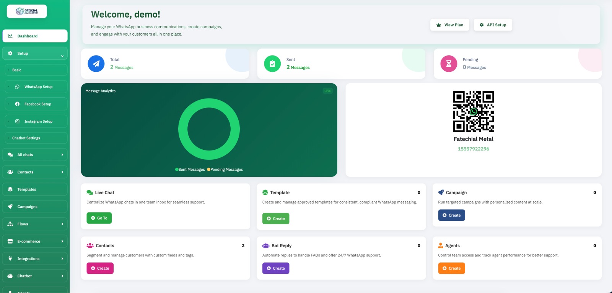612x293 pixels.
Task: Click the Instagram icon beside Instagram Setup
Action: pyautogui.click(x=17, y=121)
